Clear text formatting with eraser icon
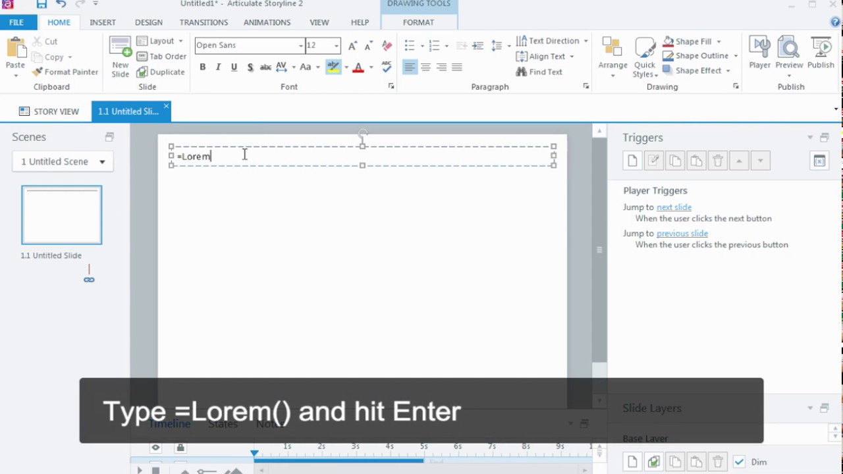This screenshot has height=474, width=843. pyautogui.click(x=387, y=45)
